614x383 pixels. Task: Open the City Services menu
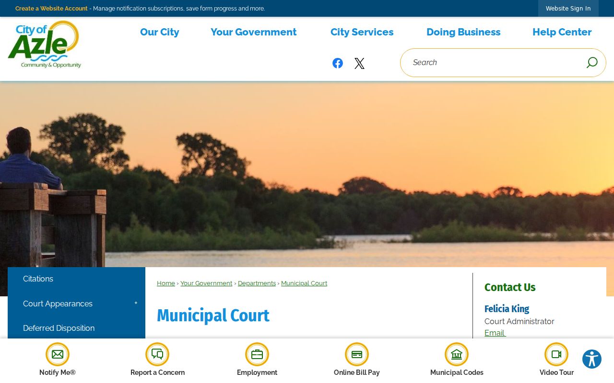click(x=362, y=32)
